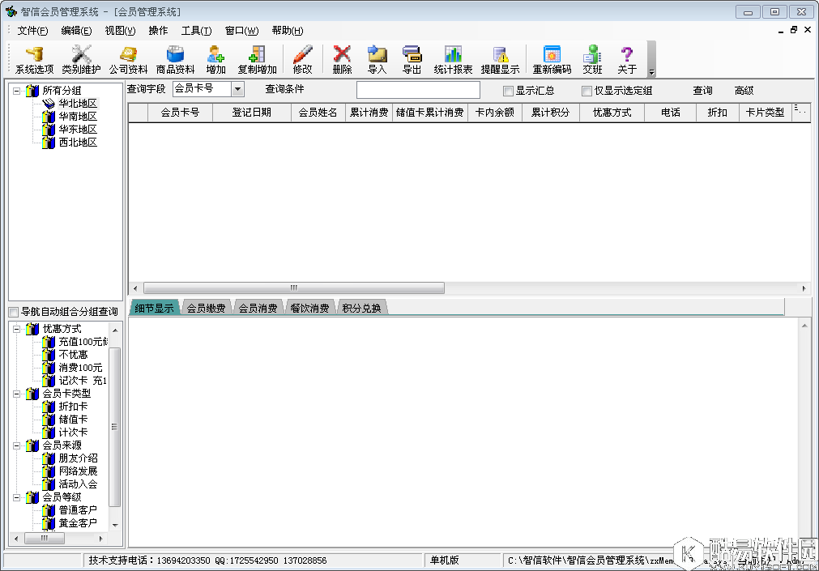Toggle the 仅显示选定组 checkbox
The width and height of the screenshot is (819, 571).
pos(587,91)
